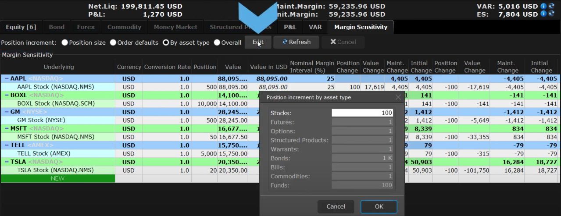The width and height of the screenshot is (561, 216).
Task: Click the info icon next to ES
Action: 544,14
